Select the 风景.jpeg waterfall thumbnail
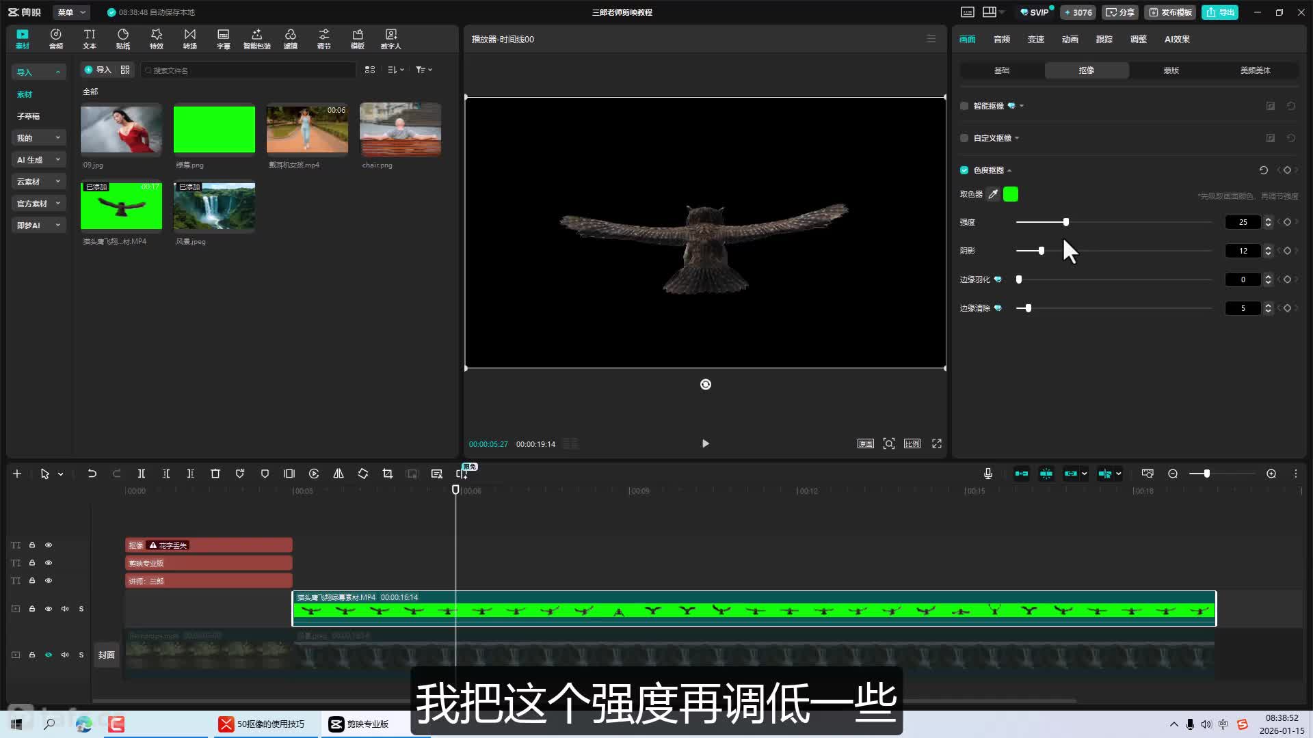Viewport: 1313px width, 738px height. tap(214, 206)
